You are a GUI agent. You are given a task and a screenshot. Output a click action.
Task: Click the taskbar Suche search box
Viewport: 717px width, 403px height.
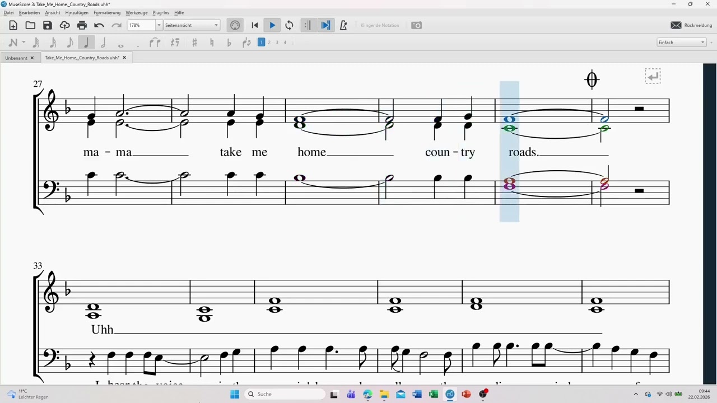[284, 394]
